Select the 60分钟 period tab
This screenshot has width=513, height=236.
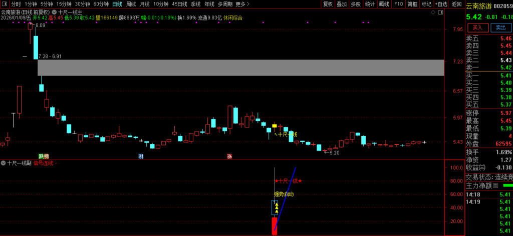pyautogui.click(x=101, y=4)
